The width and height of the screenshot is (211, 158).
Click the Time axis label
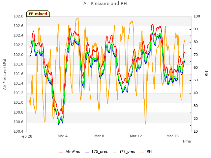pos(187,141)
